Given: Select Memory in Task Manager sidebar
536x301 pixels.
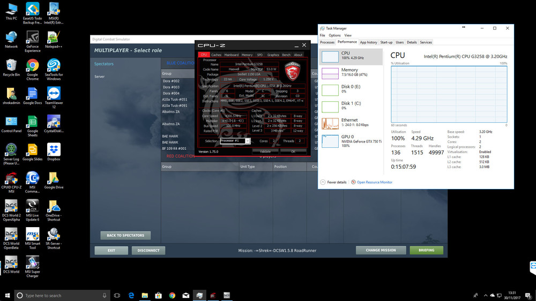Looking at the screenshot, I should point(351,73).
